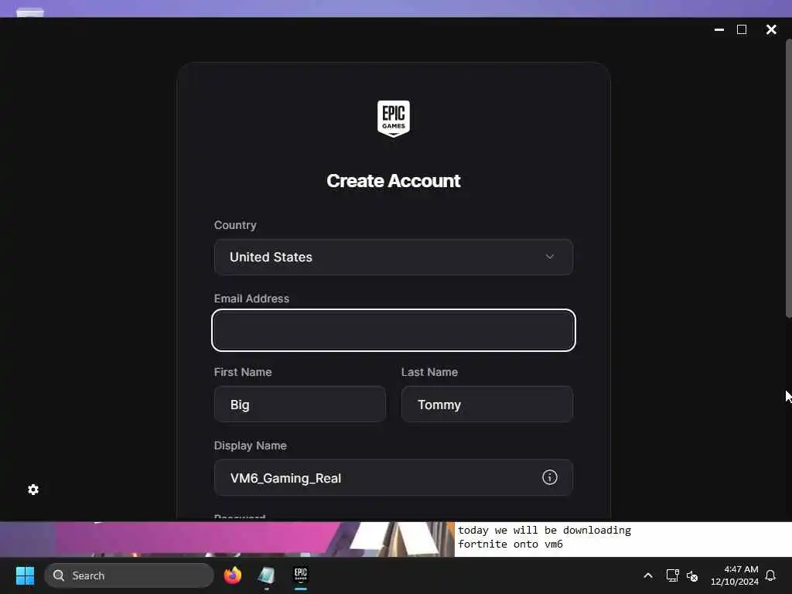Open network status tray icon
792x594 pixels.
672,575
